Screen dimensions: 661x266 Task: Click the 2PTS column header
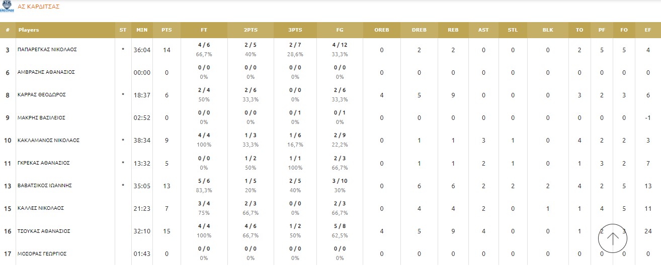250,30
